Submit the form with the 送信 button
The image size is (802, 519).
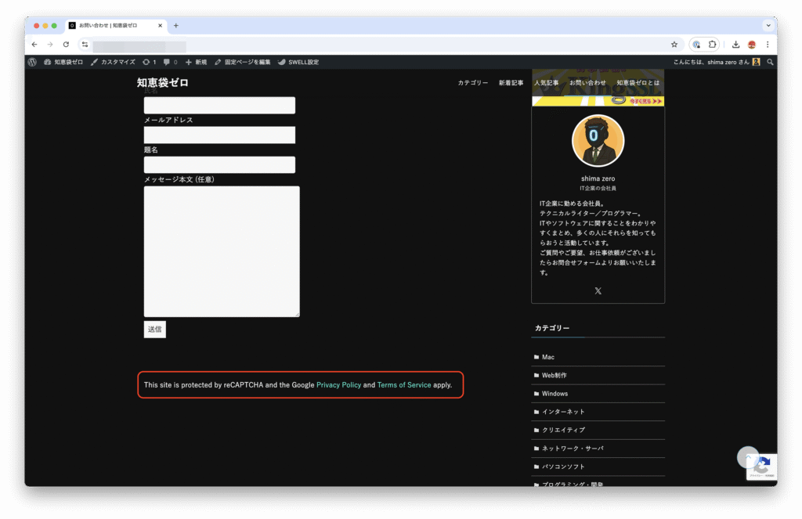tap(154, 330)
